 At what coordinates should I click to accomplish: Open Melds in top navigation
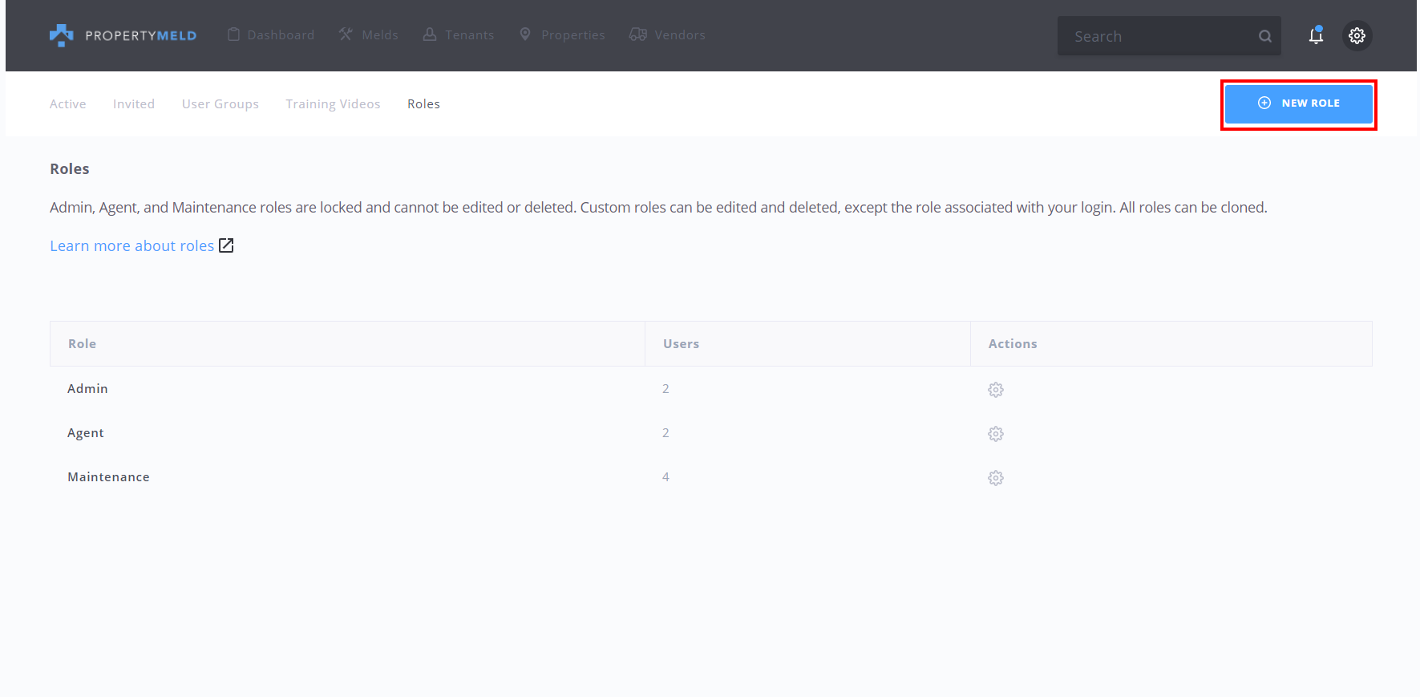coord(369,35)
